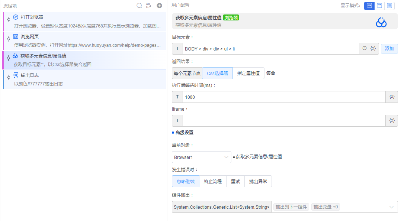Click the 添加 button

click(x=389, y=48)
